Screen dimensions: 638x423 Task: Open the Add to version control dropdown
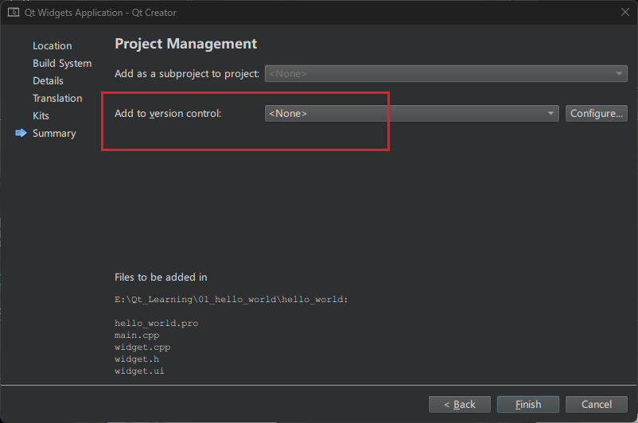pyautogui.click(x=411, y=114)
